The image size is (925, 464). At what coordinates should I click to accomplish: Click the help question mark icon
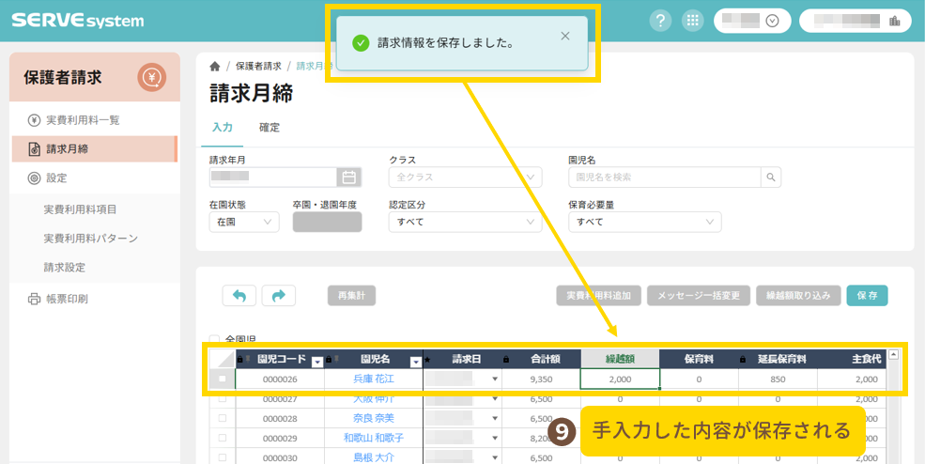pos(660,21)
